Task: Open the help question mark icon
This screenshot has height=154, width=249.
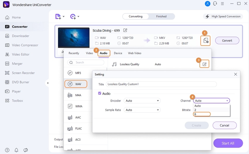Action: click(7, 150)
